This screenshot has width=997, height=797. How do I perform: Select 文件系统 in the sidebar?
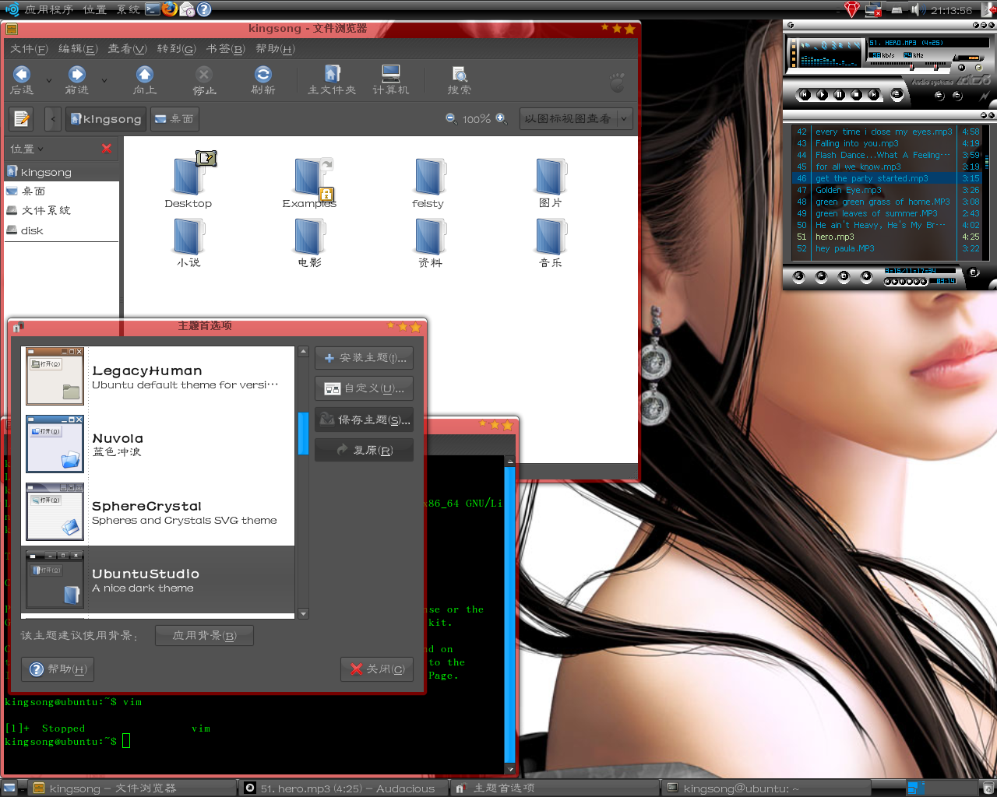62,210
